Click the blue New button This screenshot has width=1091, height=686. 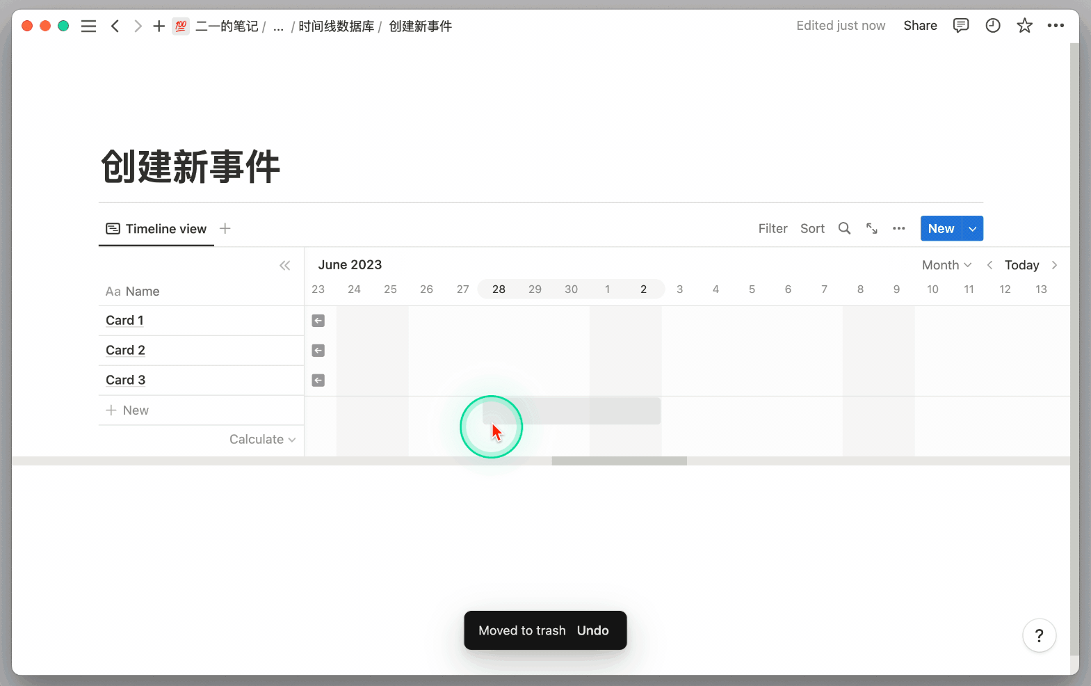tap(941, 228)
